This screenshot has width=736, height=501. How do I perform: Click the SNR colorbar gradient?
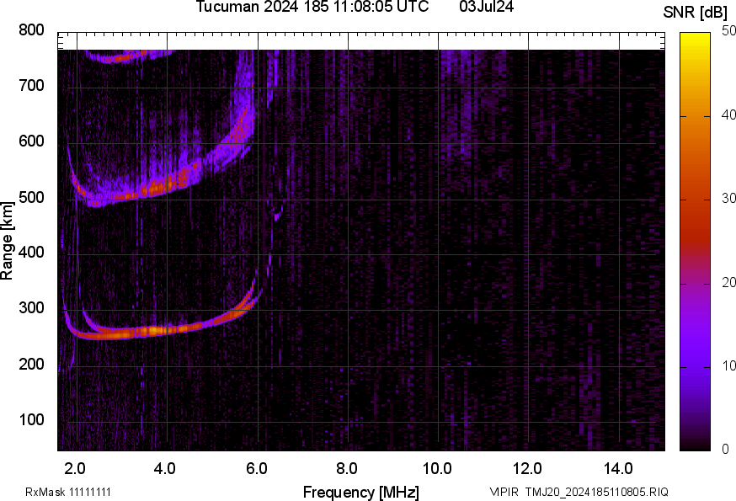tap(695, 242)
